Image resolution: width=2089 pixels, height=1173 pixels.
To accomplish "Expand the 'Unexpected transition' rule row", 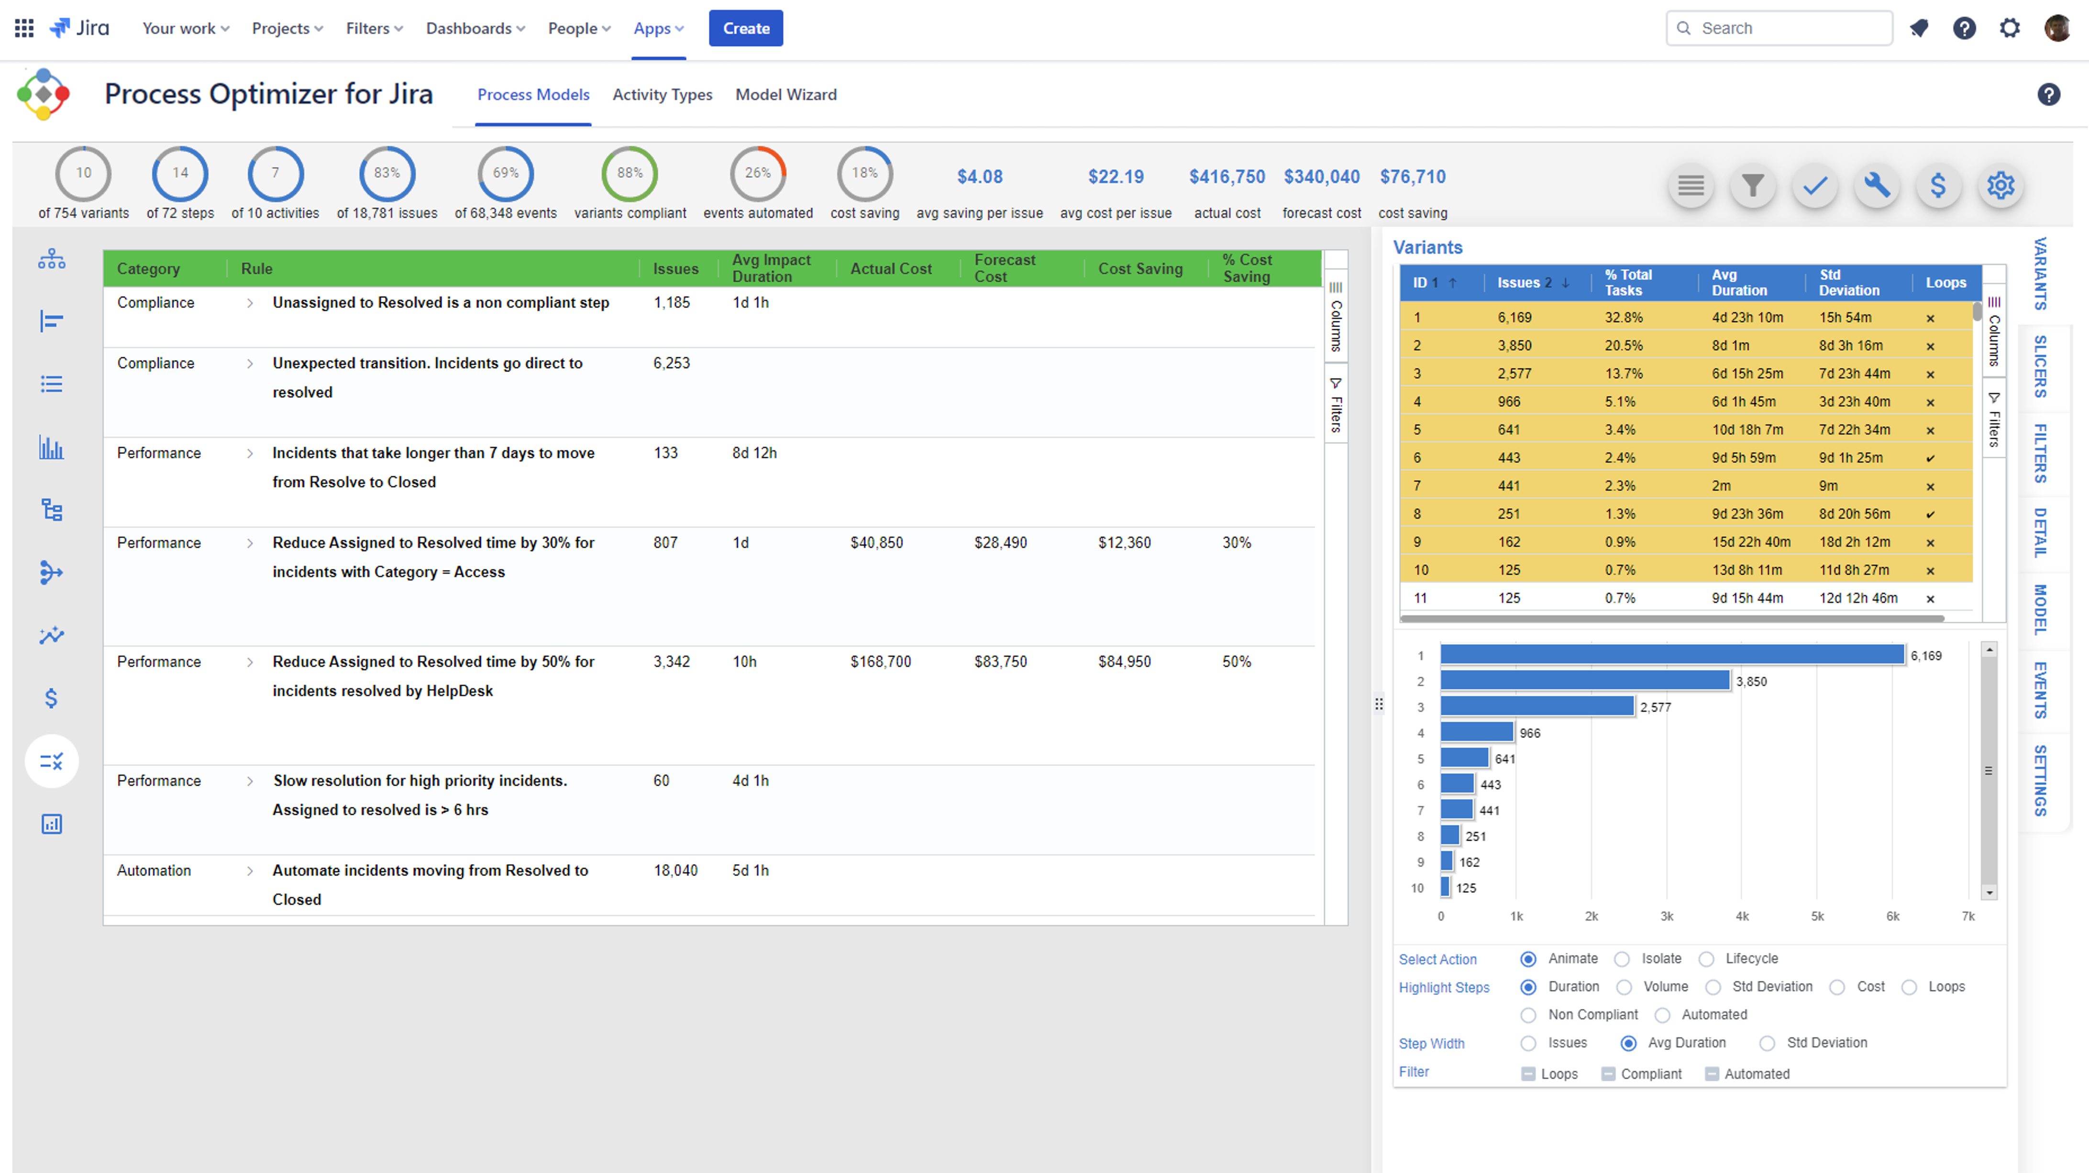I will [x=250, y=364].
